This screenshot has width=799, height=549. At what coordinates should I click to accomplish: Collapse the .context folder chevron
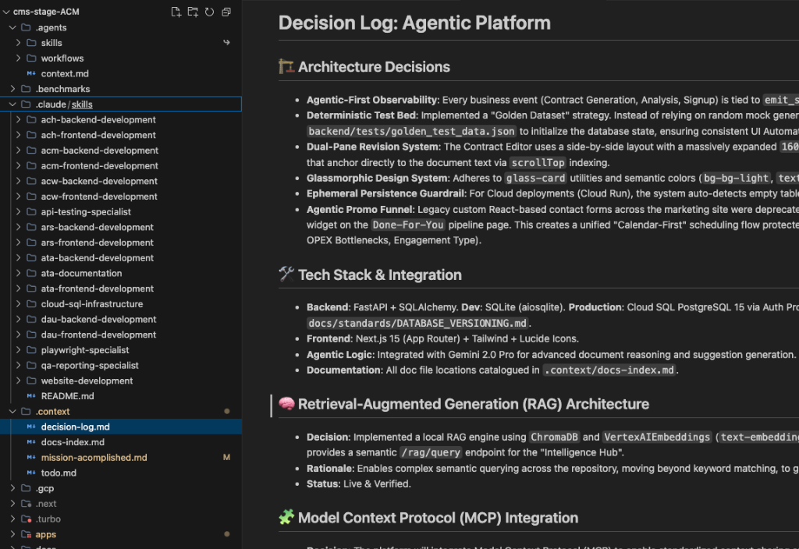pos(12,411)
